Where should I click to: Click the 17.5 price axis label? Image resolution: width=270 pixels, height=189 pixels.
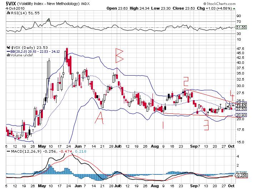[x=240, y=130]
